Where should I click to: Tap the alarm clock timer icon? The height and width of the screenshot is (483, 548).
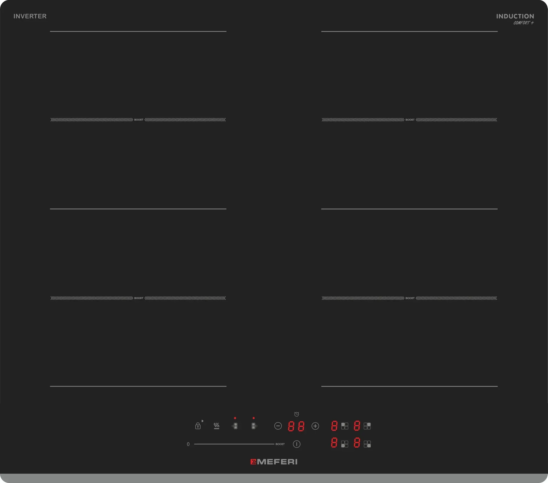(296, 414)
